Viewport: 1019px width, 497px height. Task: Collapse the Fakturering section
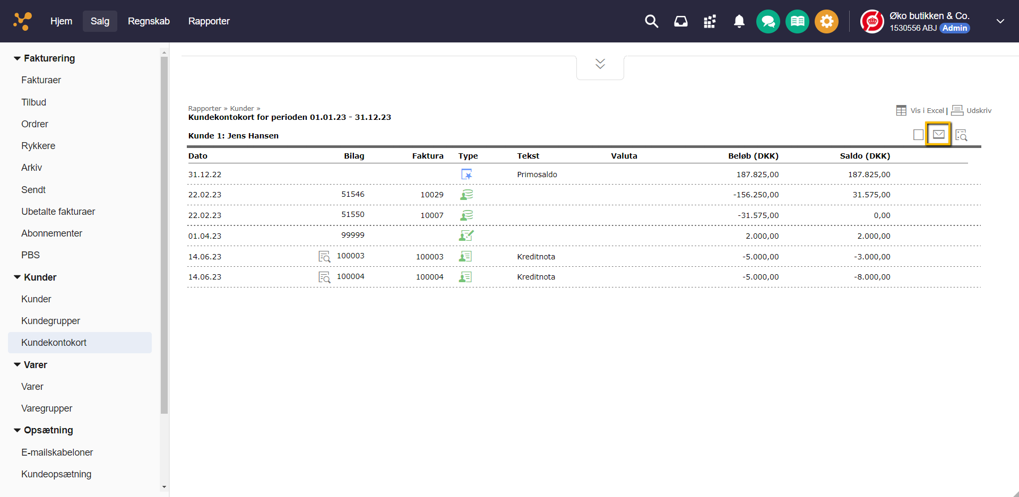[18, 58]
